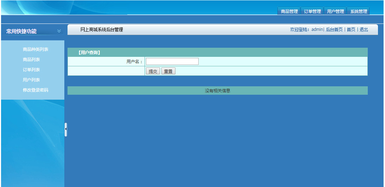Open 商品列表 from the sidebar

point(31,60)
